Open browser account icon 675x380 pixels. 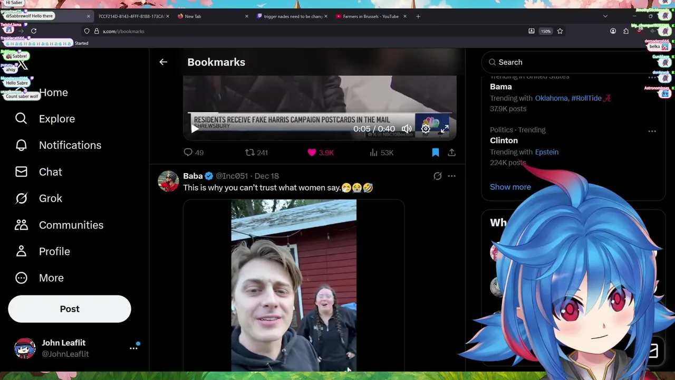(x=613, y=31)
